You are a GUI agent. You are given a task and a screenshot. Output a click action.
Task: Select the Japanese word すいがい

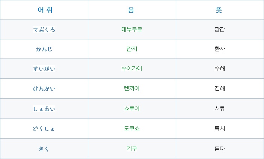(x=44, y=69)
